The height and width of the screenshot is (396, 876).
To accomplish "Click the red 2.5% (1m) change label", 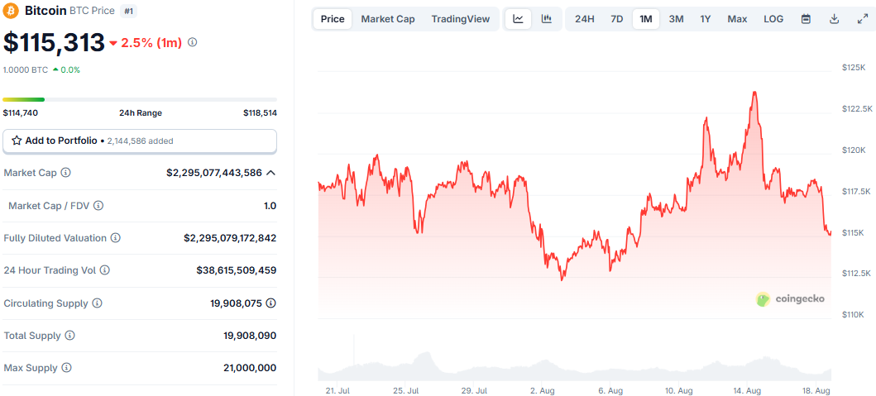I will pyautogui.click(x=146, y=42).
